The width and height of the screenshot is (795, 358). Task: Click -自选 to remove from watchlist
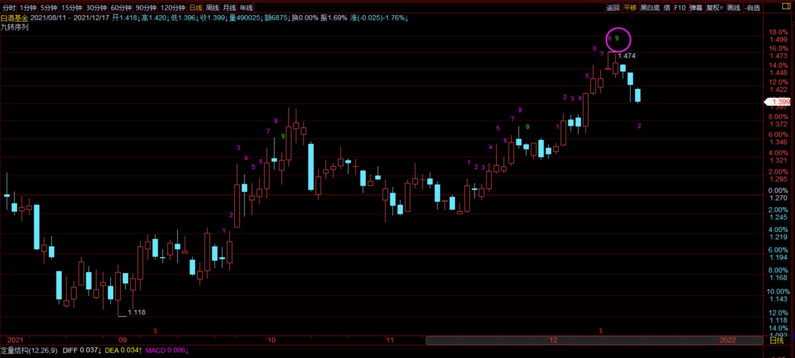pyautogui.click(x=752, y=8)
